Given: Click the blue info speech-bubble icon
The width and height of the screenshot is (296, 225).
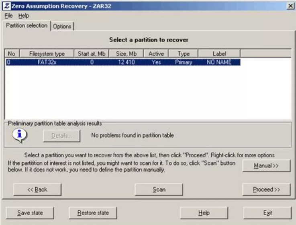Looking at the screenshot, I should [20, 135].
